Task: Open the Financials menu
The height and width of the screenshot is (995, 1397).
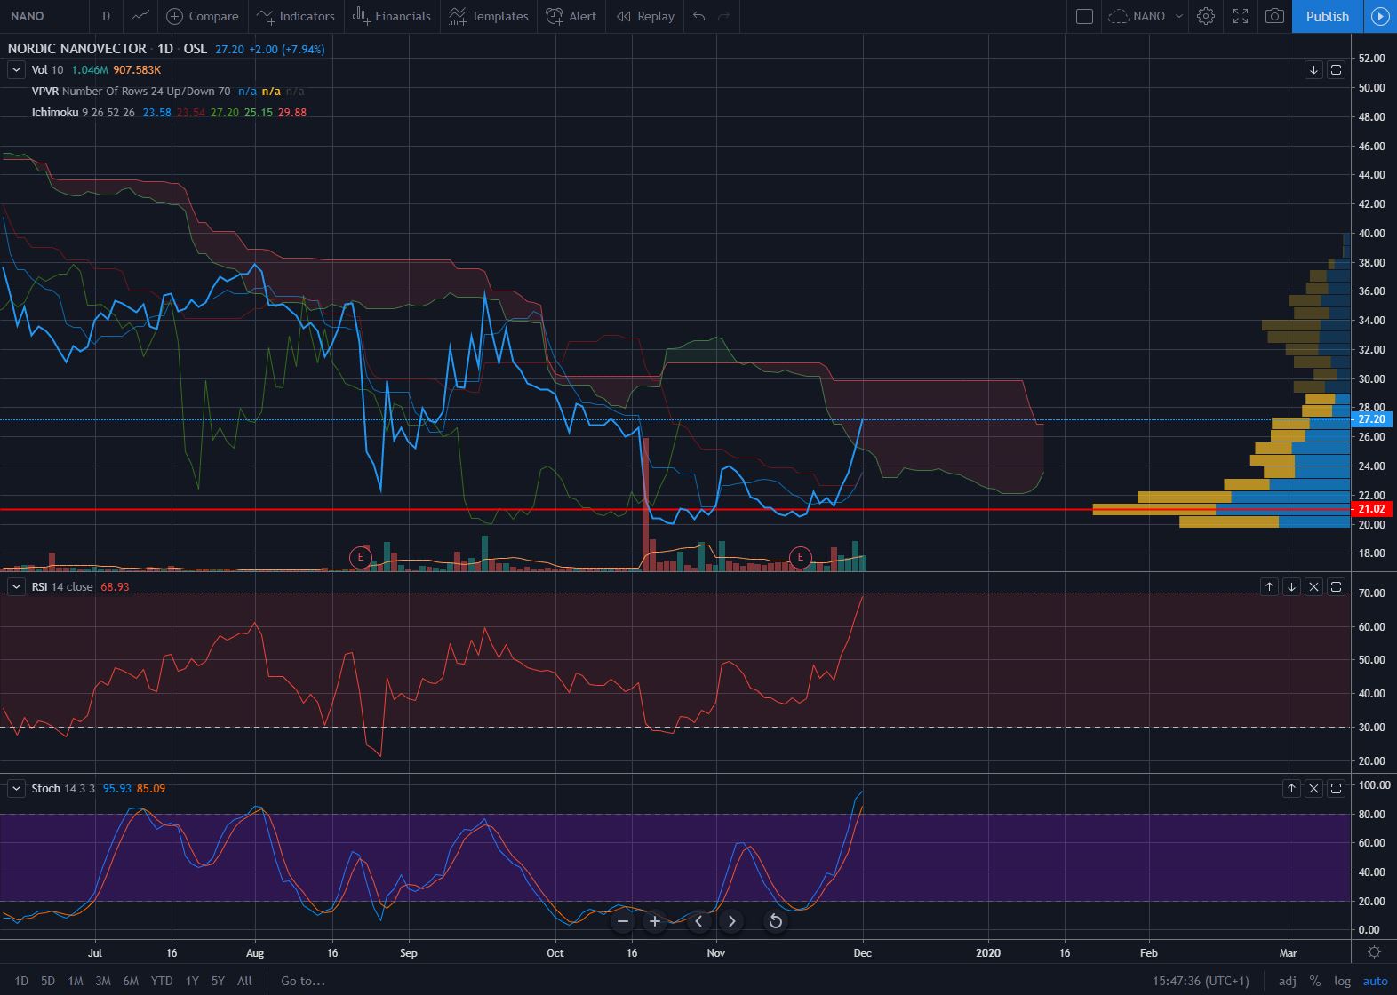Action: tap(391, 16)
